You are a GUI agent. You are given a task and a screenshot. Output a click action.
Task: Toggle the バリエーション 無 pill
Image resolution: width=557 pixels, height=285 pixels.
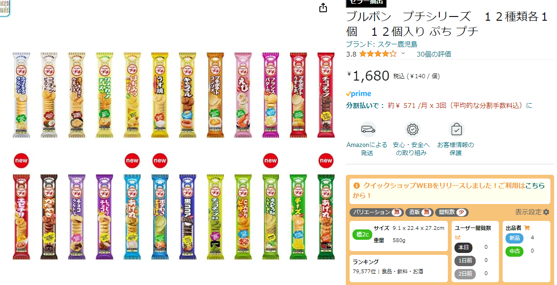click(x=377, y=212)
